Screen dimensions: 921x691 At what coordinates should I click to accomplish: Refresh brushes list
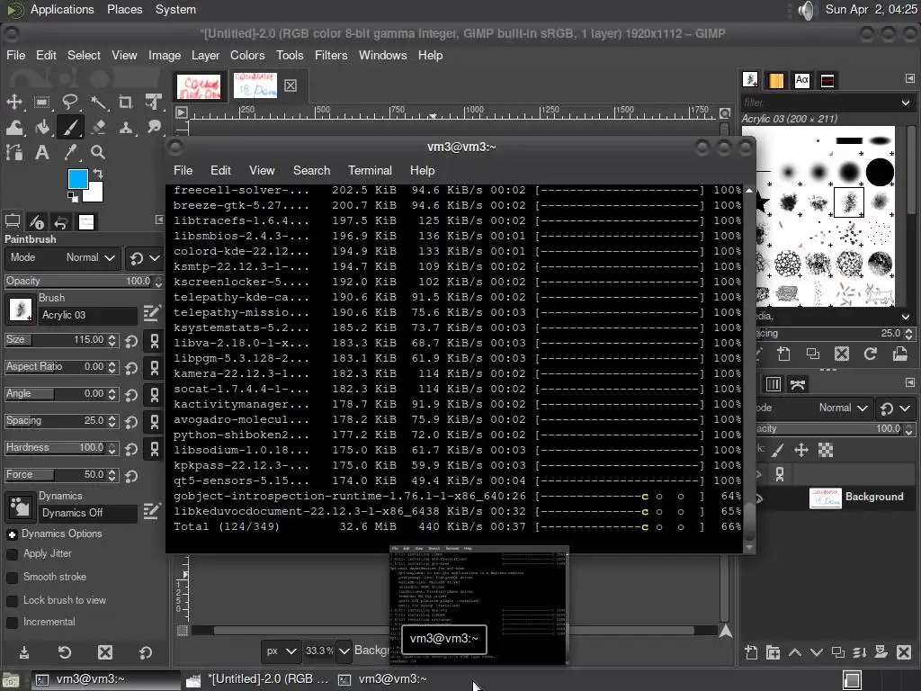click(x=871, y=354)
